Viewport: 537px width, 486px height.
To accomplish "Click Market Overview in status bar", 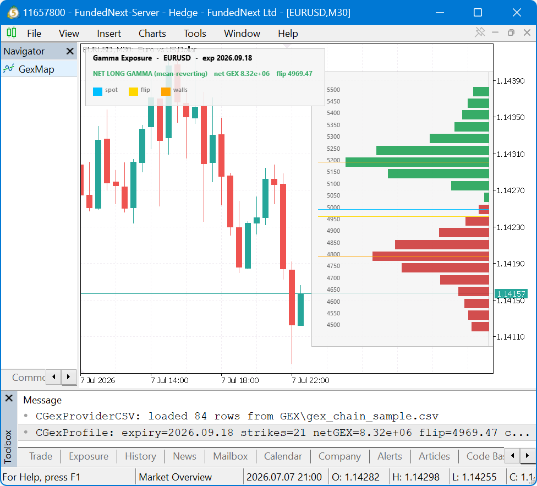I will (176, 477).
